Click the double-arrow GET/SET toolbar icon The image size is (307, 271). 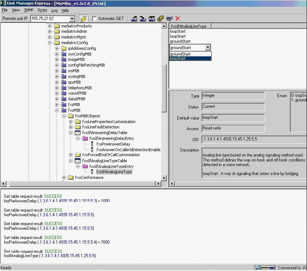(x=152, y=19)
